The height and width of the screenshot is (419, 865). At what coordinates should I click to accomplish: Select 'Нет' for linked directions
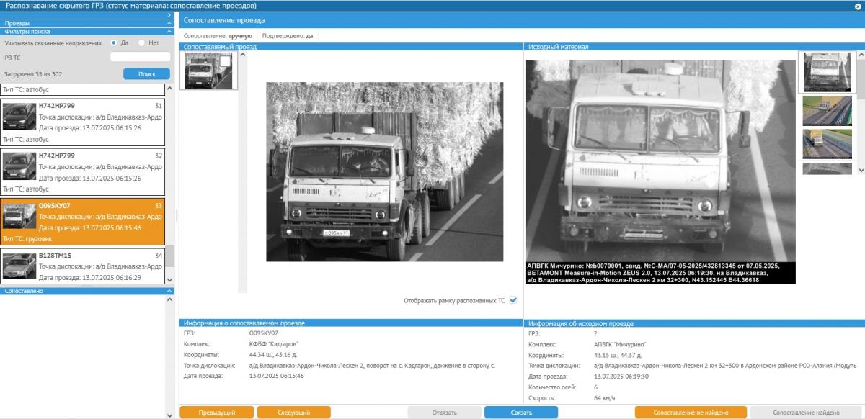click(141, 43)
